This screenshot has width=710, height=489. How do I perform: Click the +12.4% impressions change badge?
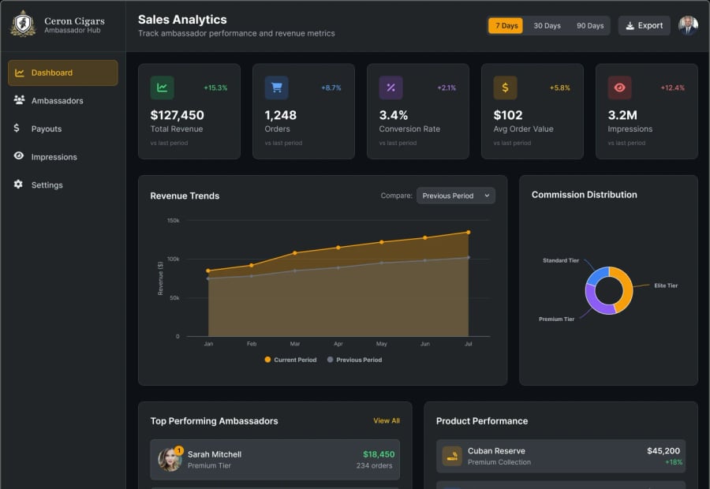click(x=672, y=88)
